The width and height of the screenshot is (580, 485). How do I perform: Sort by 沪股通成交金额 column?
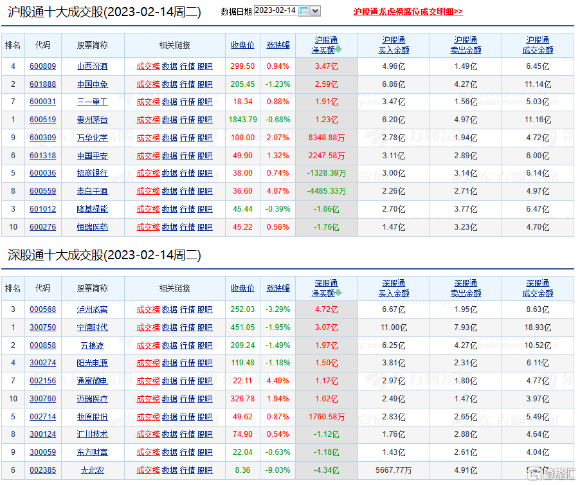point(538,45)
